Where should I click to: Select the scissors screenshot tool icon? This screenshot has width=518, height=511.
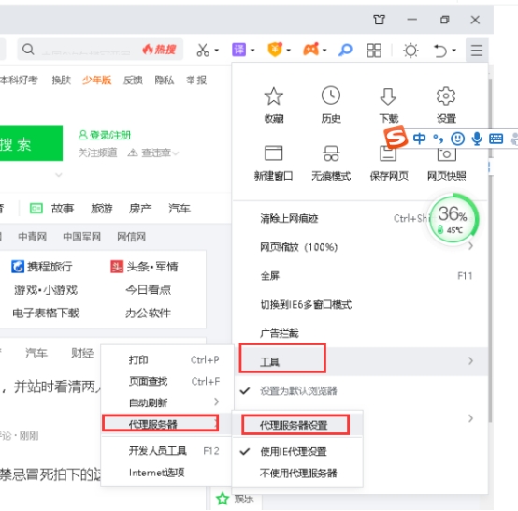pyautogui.click(x=203, y=50)
